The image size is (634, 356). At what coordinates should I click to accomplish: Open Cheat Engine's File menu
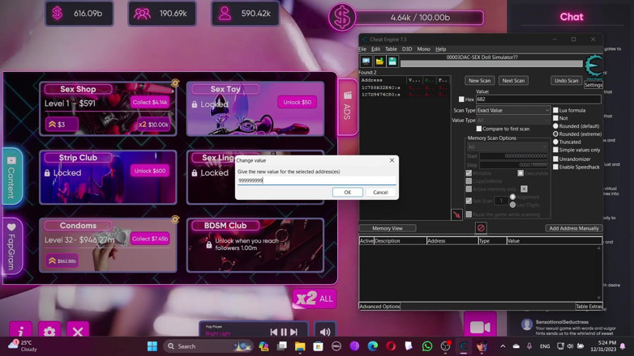pos(362,49)
